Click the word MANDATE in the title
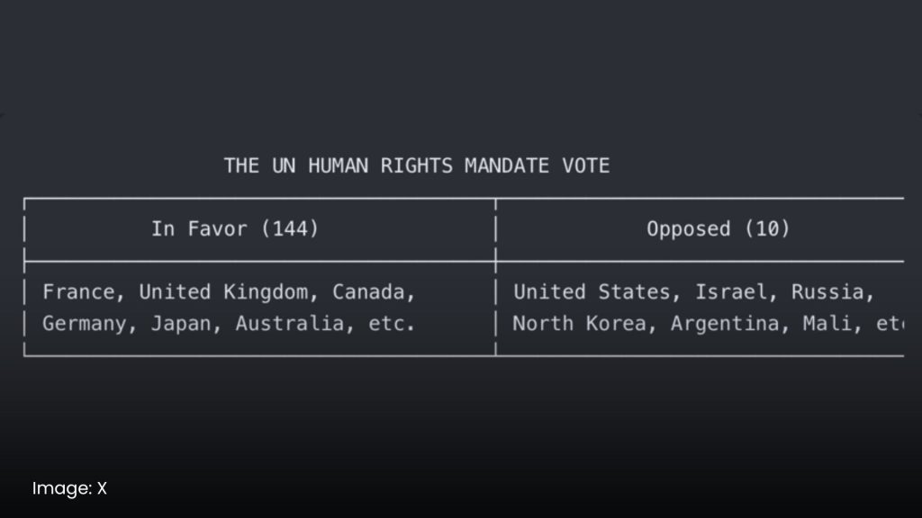922x518 pixels. (x=507, y=165)
